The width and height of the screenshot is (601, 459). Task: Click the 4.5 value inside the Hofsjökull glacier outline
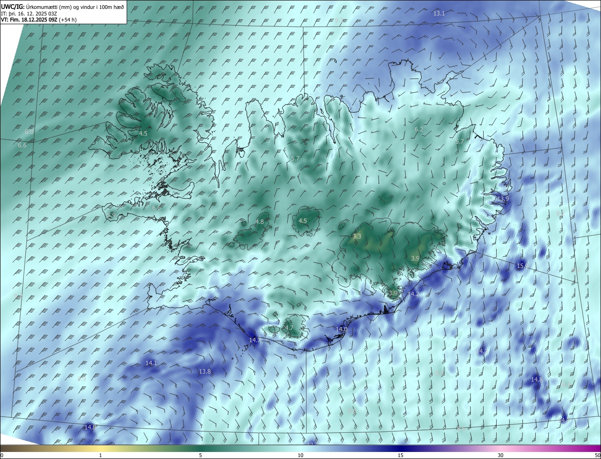pyautogui.click(x=303, y=221)
